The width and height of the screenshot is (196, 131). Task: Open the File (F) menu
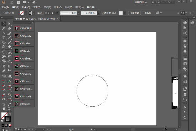5,7
